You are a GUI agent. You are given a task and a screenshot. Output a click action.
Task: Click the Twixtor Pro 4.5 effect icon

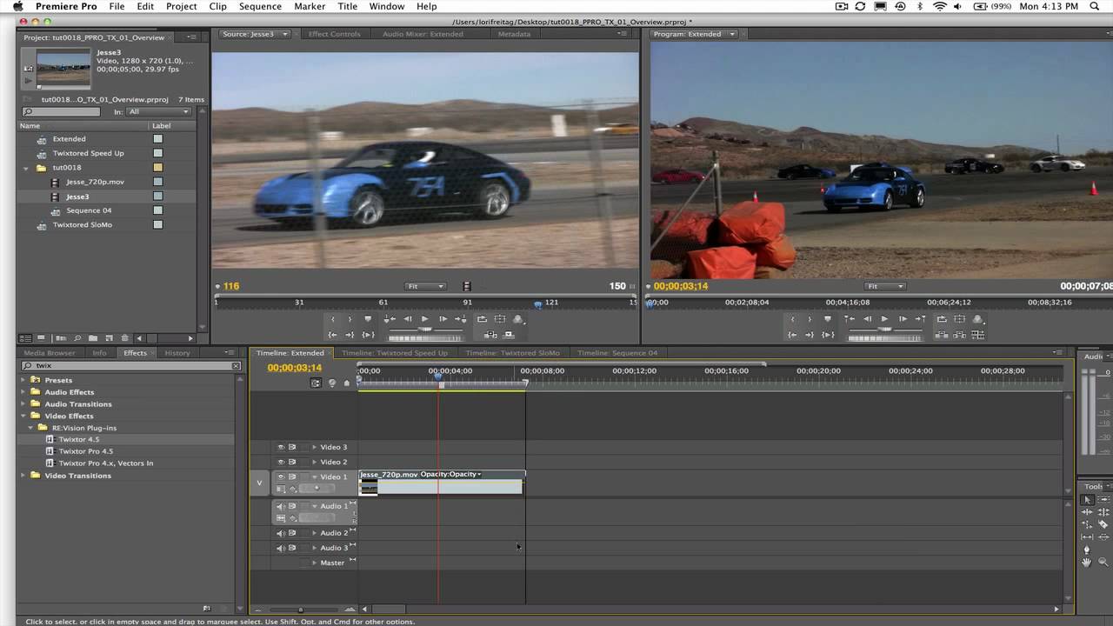point(50,451)
